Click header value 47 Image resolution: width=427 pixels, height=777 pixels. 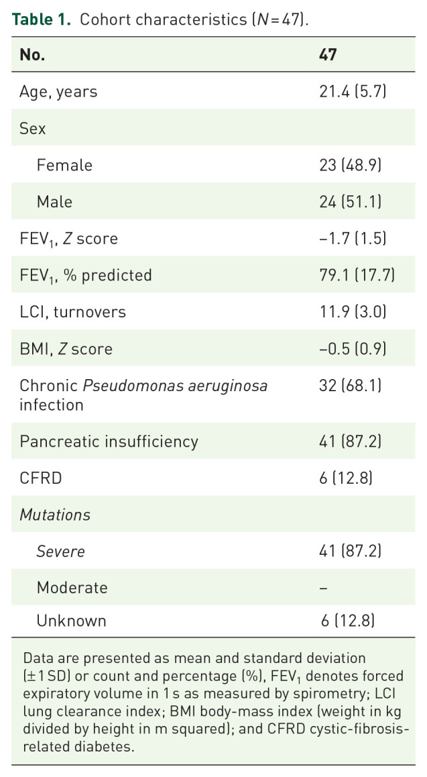click(328, 54)
